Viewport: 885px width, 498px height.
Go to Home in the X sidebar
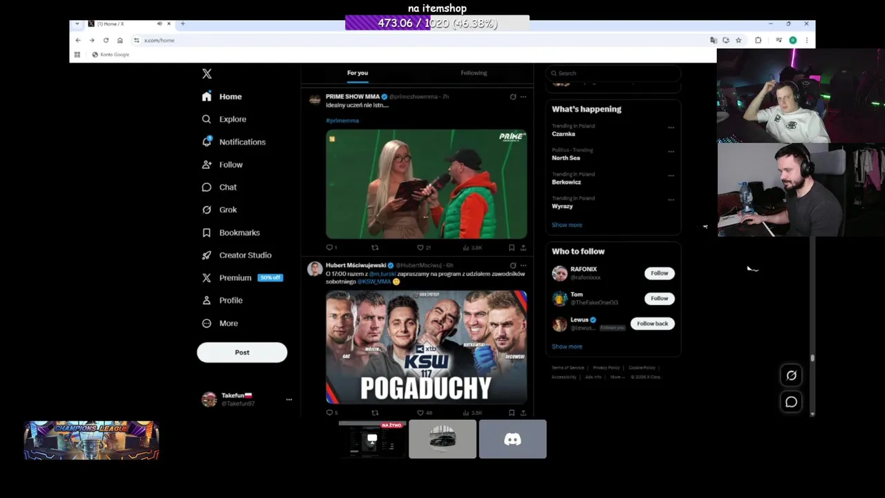coord(222,97)
